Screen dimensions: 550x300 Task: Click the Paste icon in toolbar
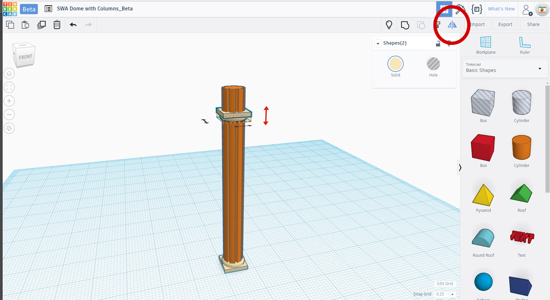coord(25,25)
